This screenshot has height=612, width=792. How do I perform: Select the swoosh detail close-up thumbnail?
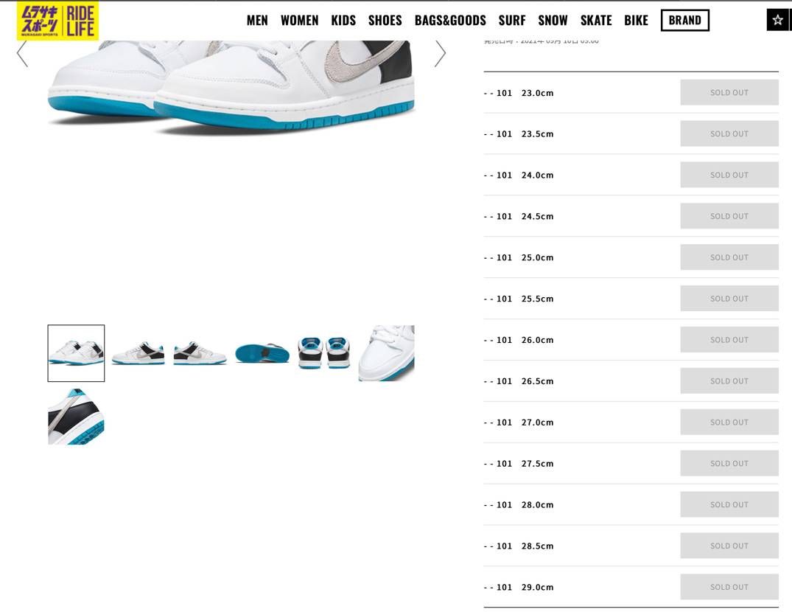coord(77,417)
